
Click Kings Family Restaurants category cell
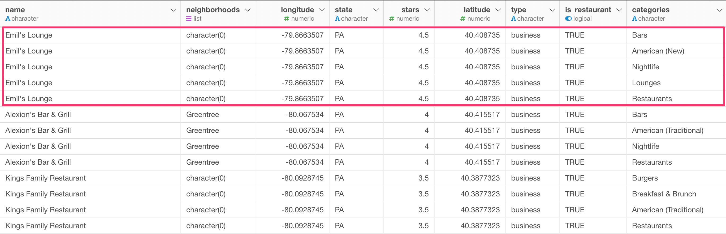coord(652,226)
